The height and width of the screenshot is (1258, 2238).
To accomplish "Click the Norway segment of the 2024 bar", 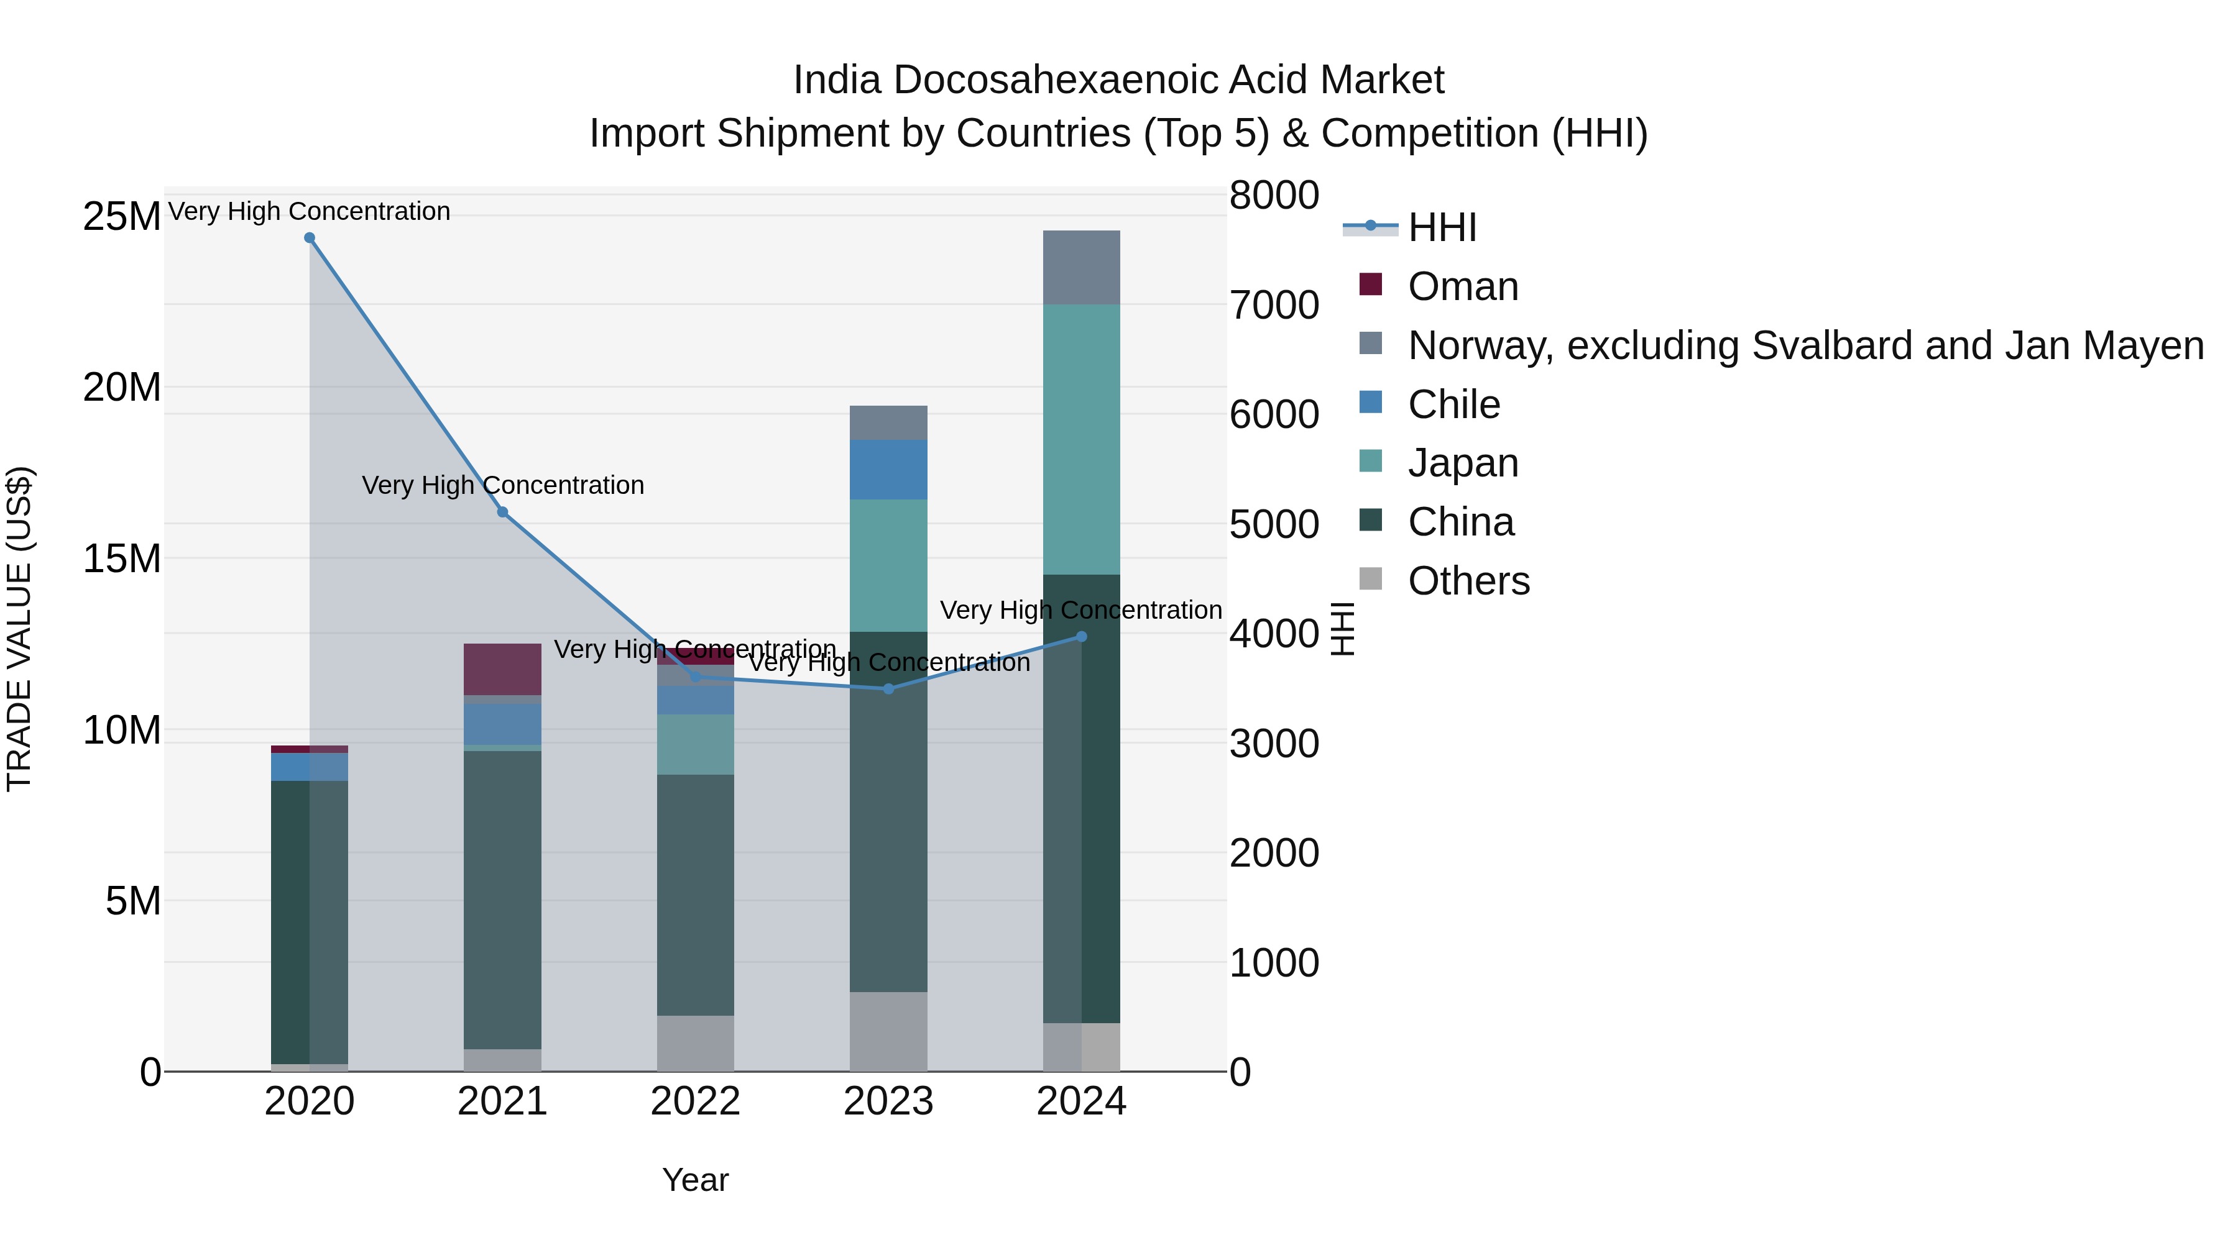I will click(1081, 267).
